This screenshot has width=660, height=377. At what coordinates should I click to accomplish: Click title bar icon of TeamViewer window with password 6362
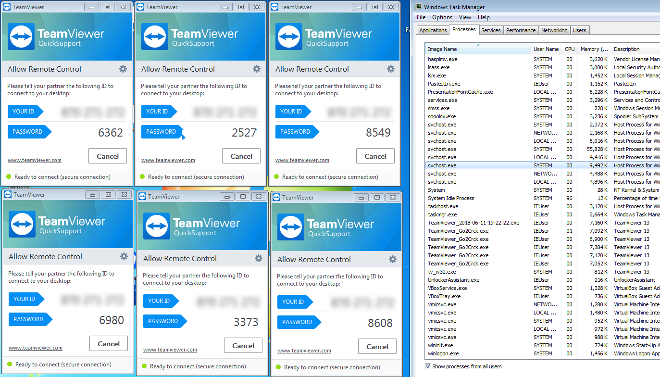tap(7, 7)
